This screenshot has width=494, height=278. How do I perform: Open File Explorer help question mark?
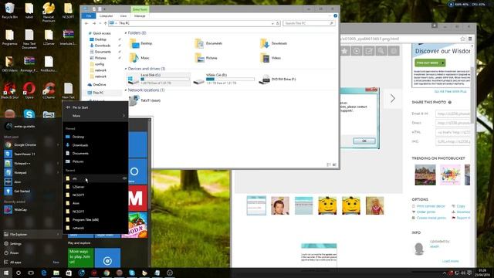pos(335,15)
